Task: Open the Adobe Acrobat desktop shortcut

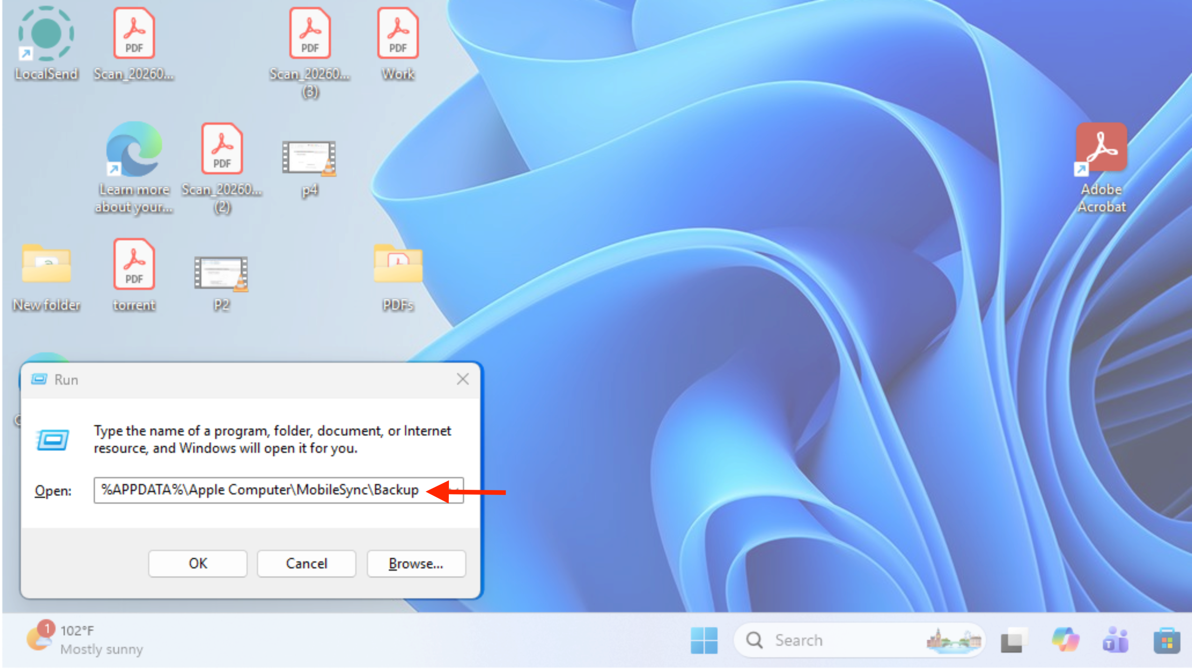Action: pyautogui.click(x=1102, y=167)
